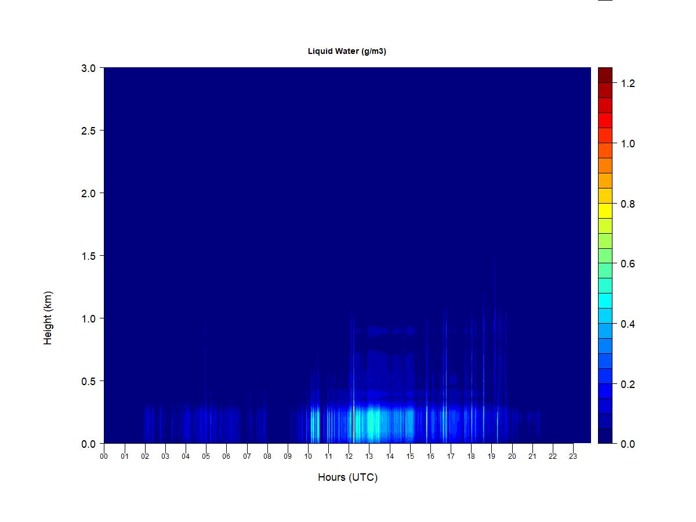Click the orange-red colorbar segment near 1.0

tap(605, 150)
